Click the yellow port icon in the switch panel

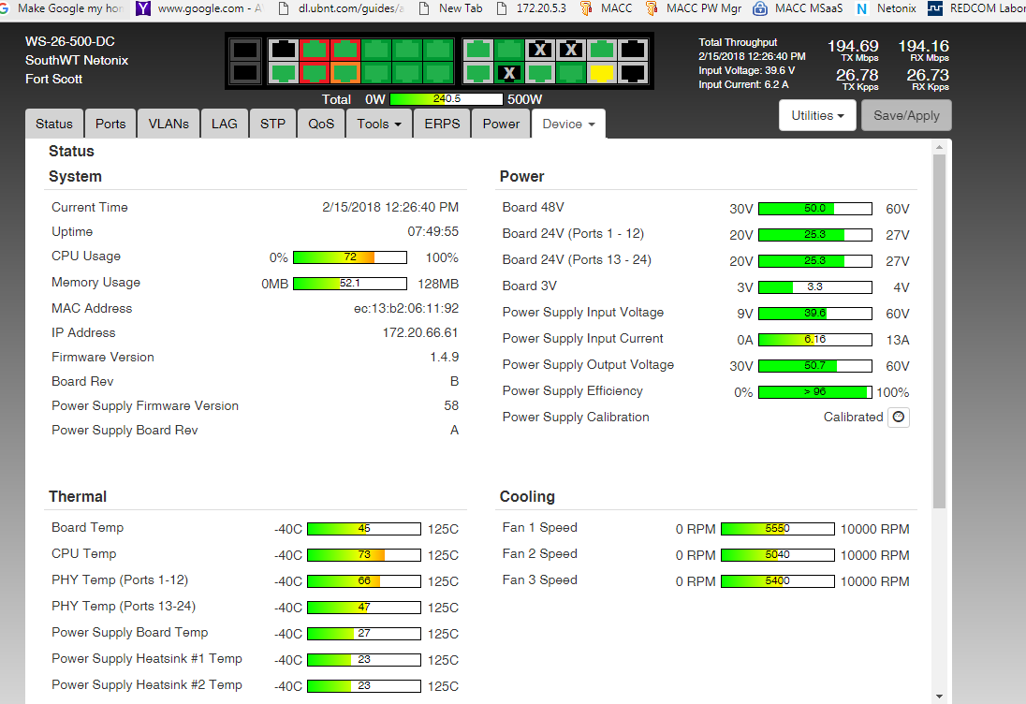pyautogui.click(x=602, y=72)
